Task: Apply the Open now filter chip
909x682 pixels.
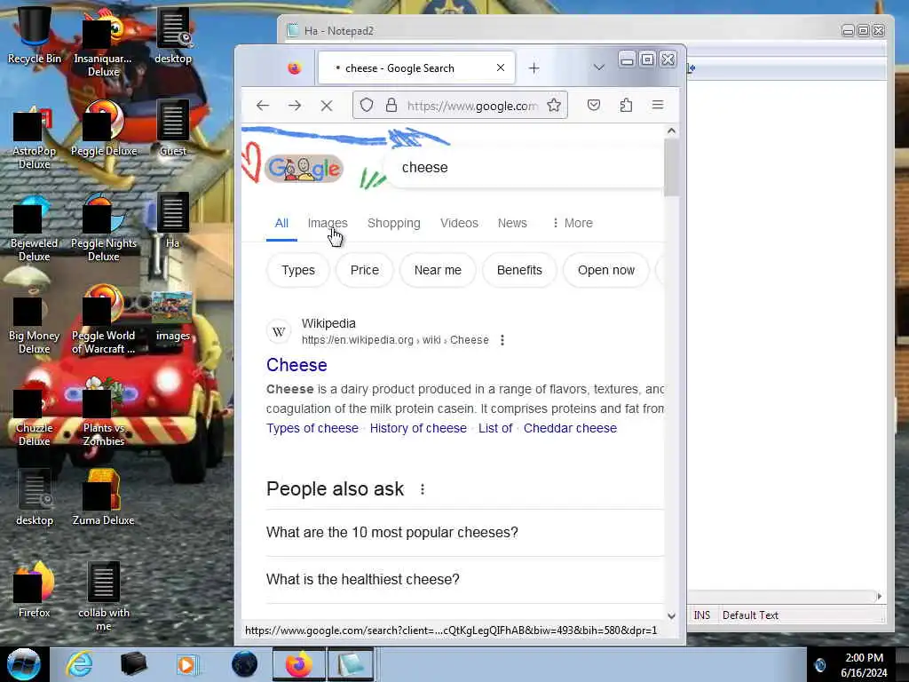Action: [x=605, y=270]
